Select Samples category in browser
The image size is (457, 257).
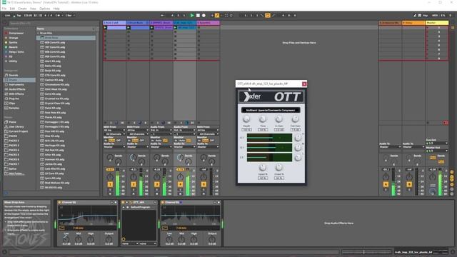pyautogui.click(x=14, y=108)
